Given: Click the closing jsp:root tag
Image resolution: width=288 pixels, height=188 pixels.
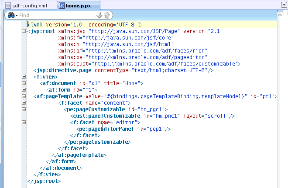Looking at the screenshot, I should coord(44,181).
